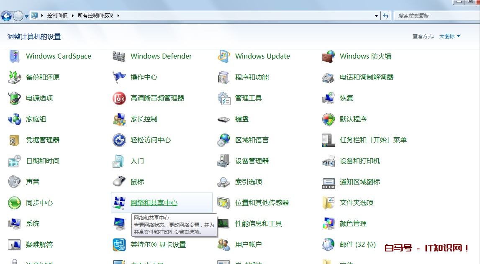Open the 程序和功能 link
Image resolution: width=480 pixels, height=264 pixels.
click(x=252, y=77)
